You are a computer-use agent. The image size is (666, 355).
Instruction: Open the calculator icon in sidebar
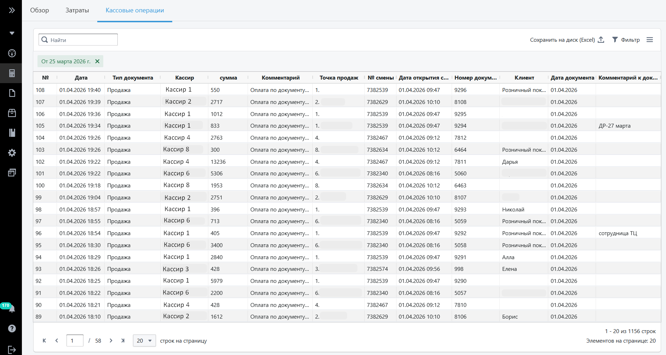click(12, 73)
